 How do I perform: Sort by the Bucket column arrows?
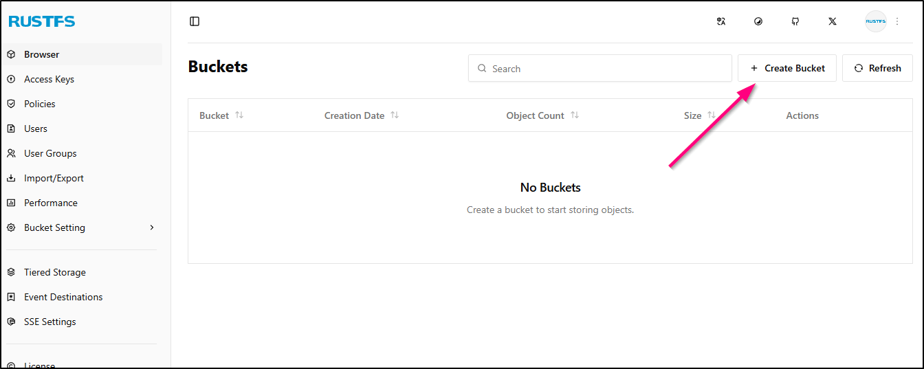pos(239,115)
